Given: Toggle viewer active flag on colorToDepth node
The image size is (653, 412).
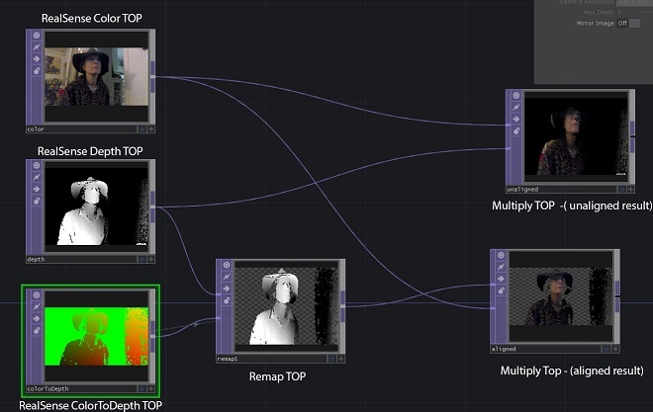Looking at the screenshot, I should pos(37,295).
